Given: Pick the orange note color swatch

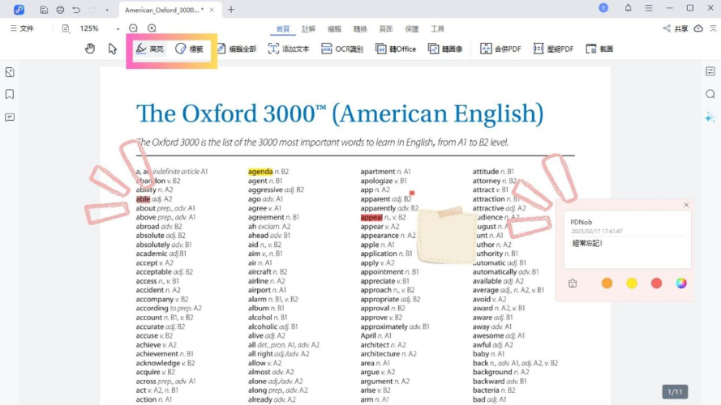Looking at the screenshot, I should click(607, 283).
